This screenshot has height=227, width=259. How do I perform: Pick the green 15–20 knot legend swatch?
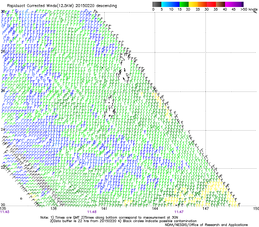pos(184,4)
